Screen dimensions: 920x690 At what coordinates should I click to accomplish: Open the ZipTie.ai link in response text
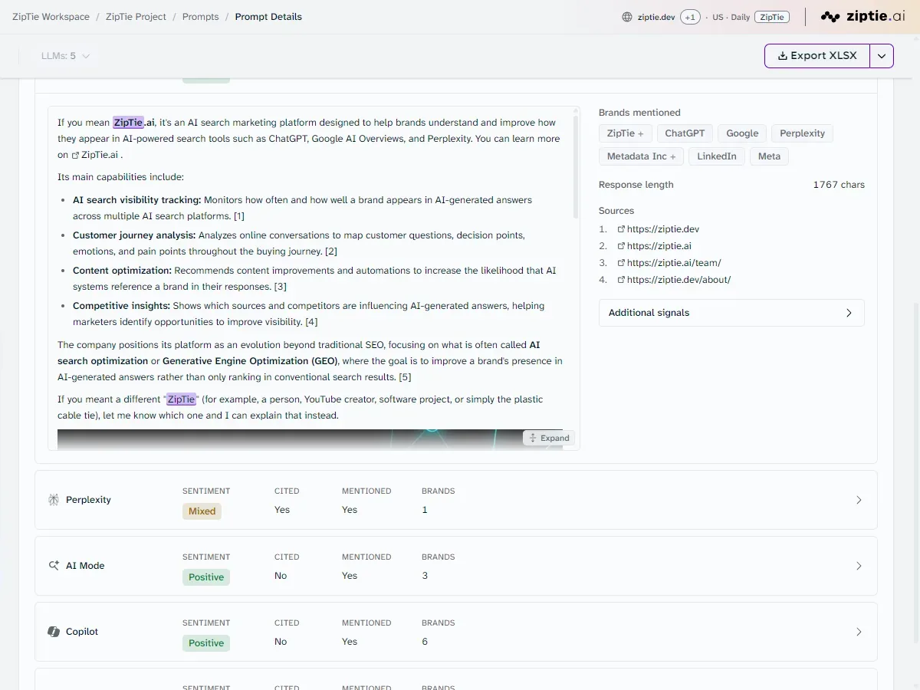click(x=100, y=155)
